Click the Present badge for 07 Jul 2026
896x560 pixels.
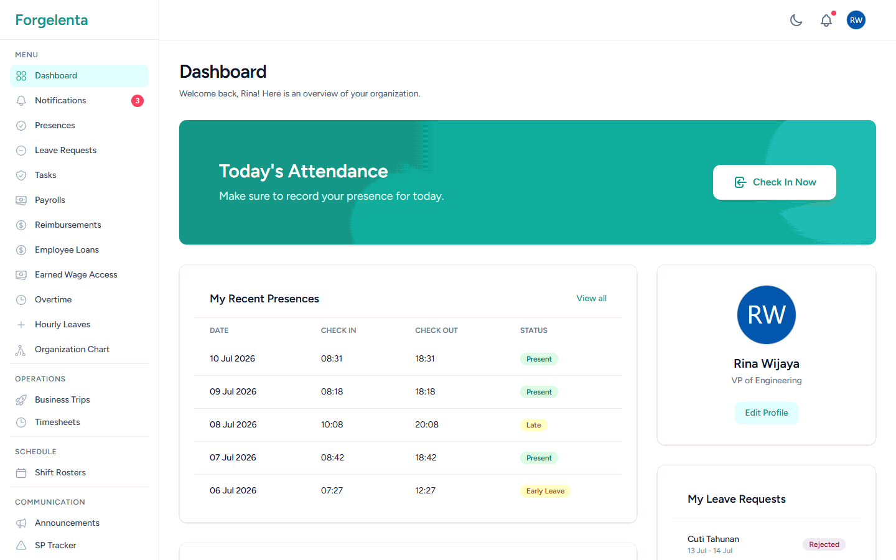(539, 458)
